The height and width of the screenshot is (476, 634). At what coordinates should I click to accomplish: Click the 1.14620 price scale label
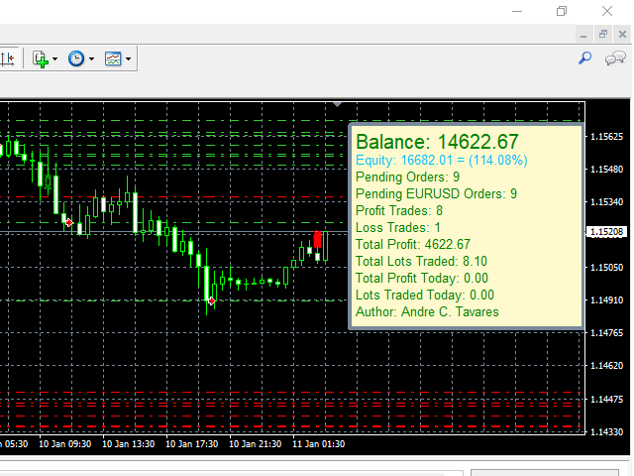click(x=607, y=366)
